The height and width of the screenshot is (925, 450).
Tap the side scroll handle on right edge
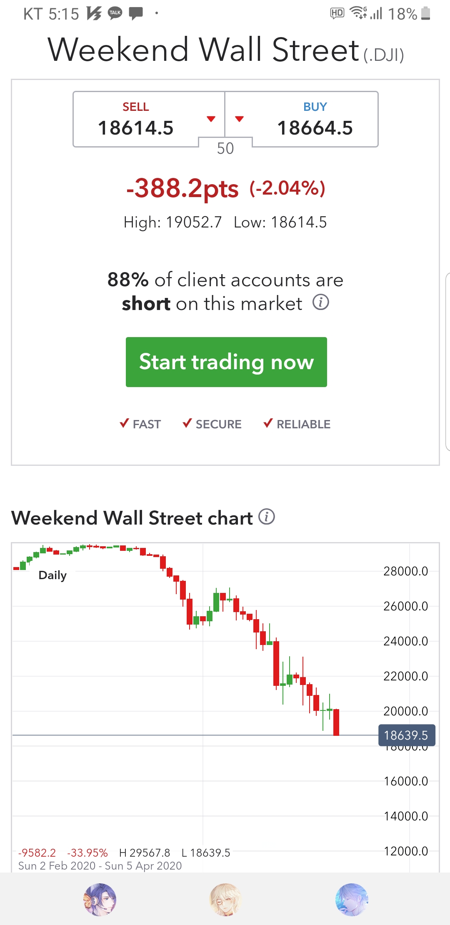coord(447,362)
